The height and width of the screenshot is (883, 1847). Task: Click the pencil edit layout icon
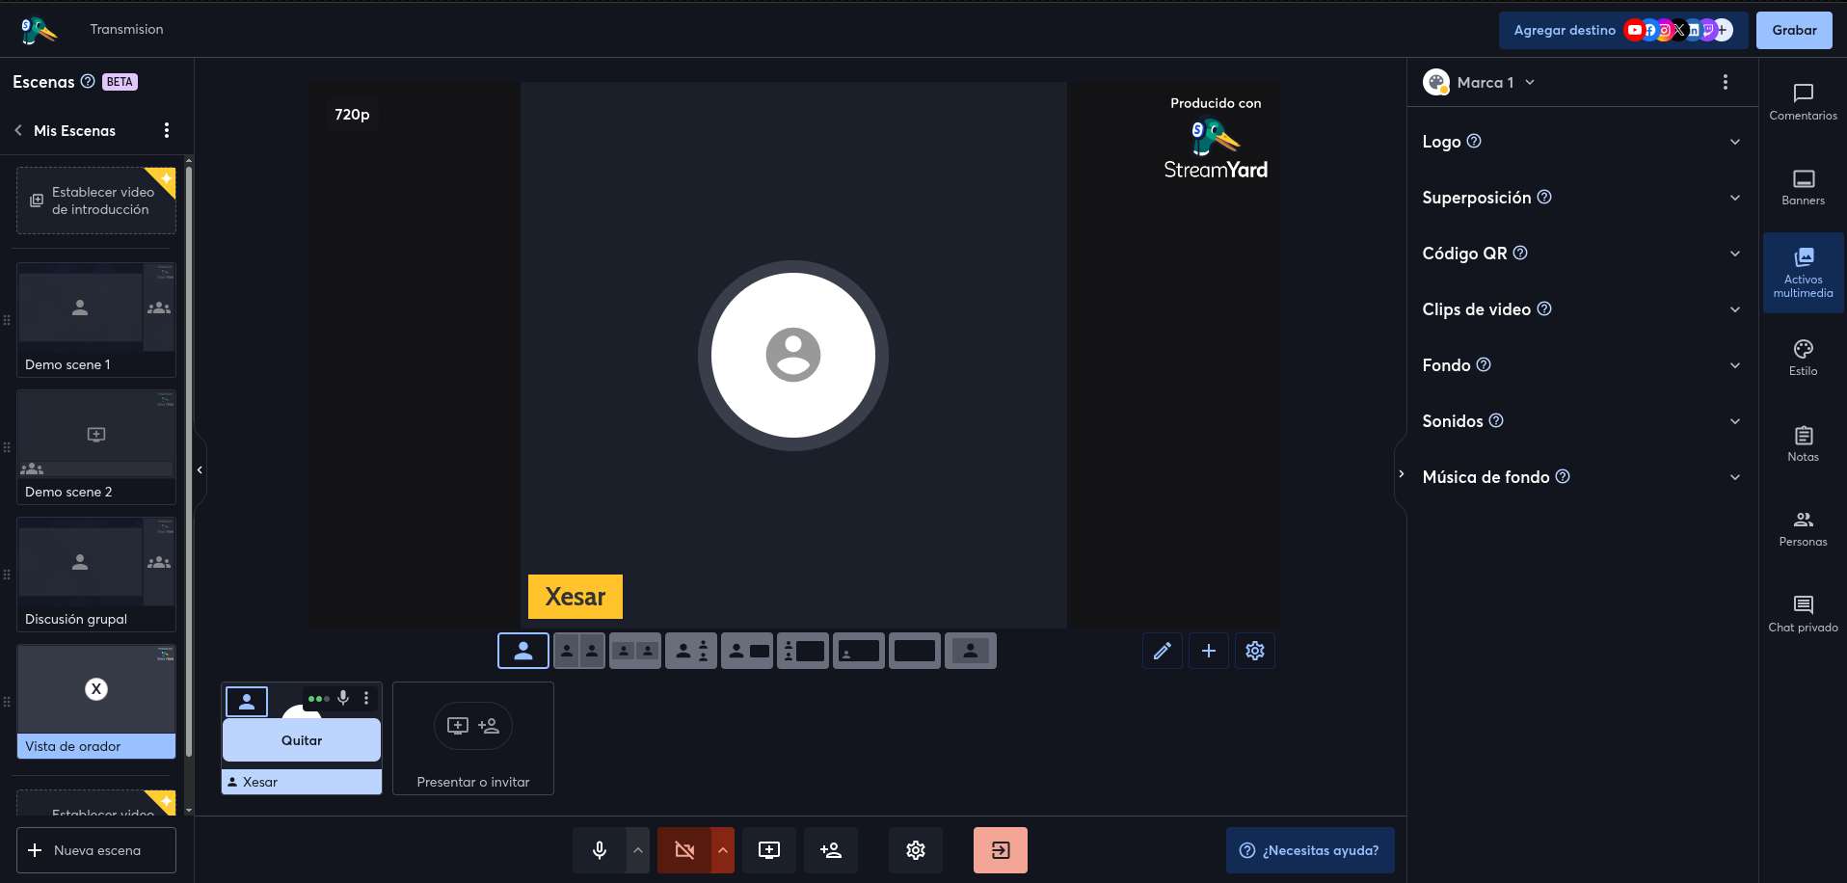pyautogui.click(x=1163, y=651)
